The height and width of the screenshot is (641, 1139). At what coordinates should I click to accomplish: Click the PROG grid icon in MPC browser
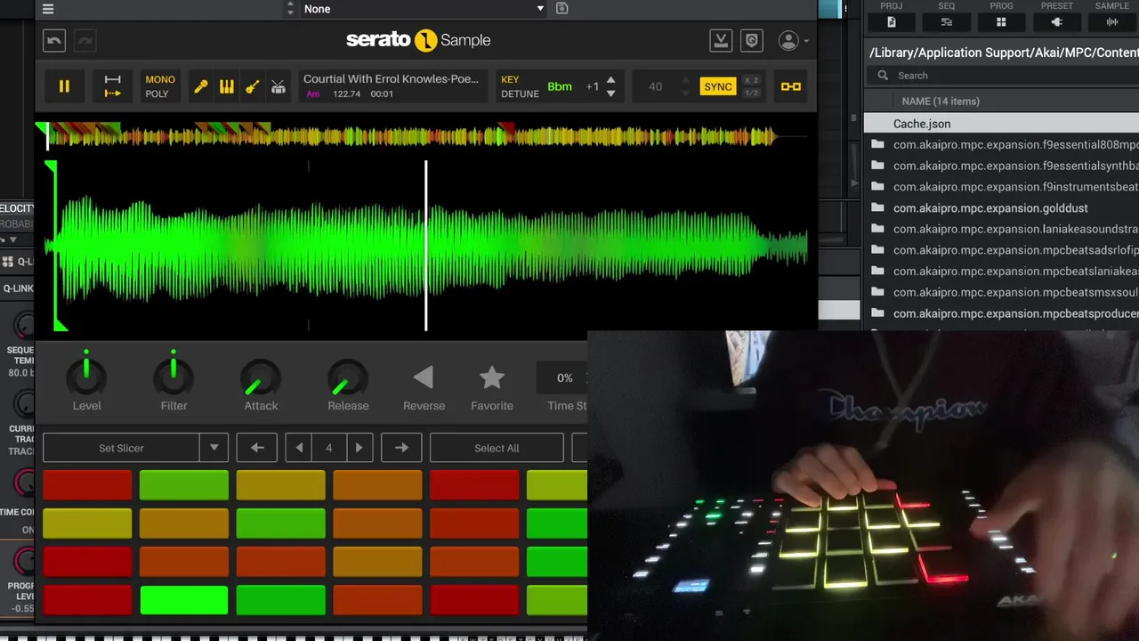pyautogui.click(x=1001, y=22)
